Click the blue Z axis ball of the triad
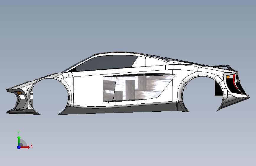This screenshot has height=166, width=256. [19, 147]
